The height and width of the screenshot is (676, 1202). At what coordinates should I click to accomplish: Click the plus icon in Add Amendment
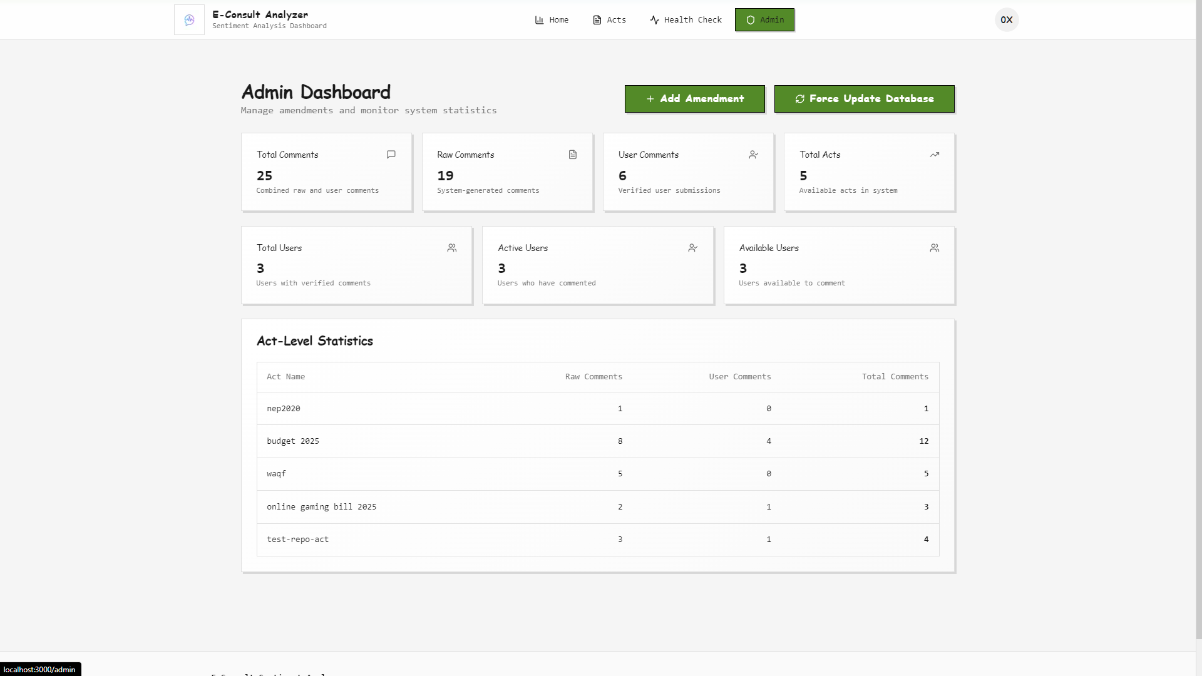[x=650, y=99]
